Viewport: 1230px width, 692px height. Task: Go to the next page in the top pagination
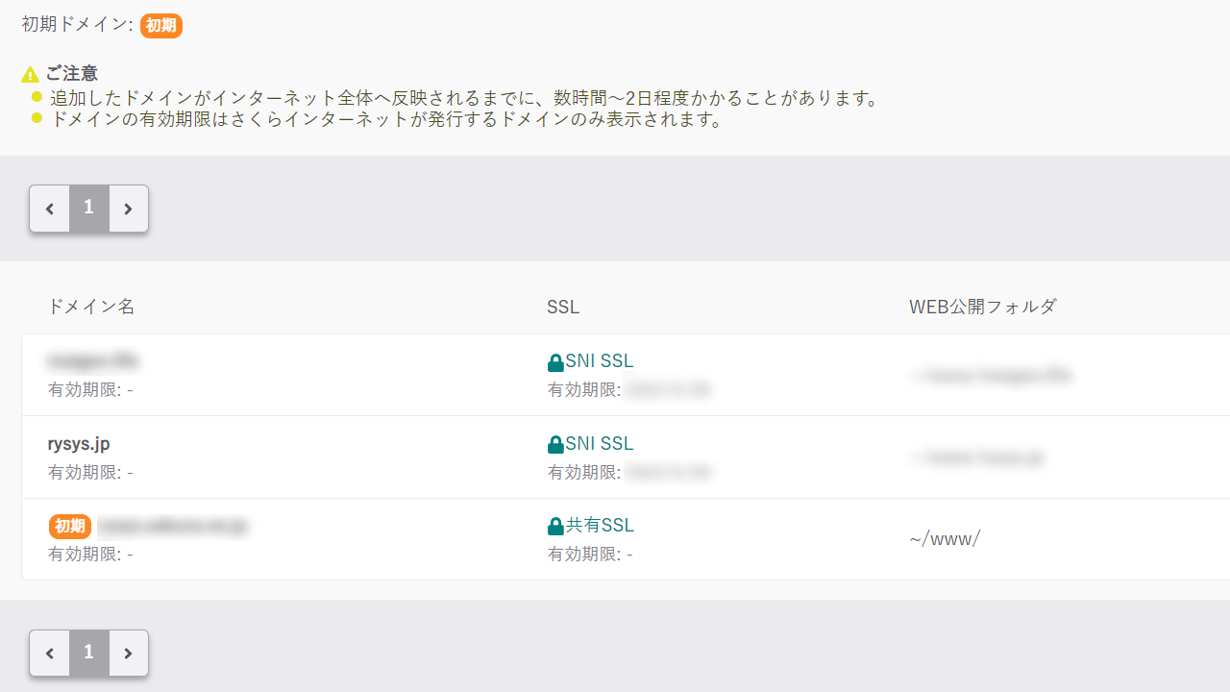pyautogui.click(x=128, y=209)
